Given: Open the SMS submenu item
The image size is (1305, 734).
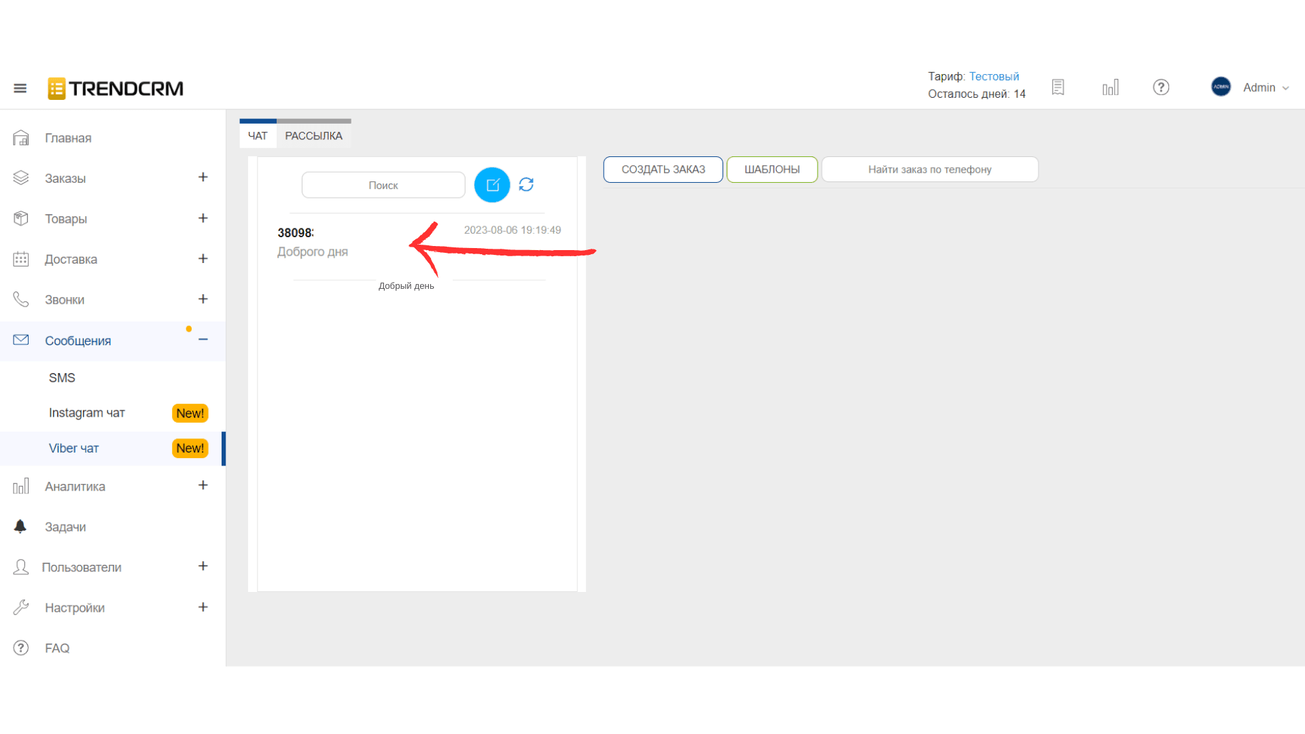Looking at the screenshot, I should point(62,378).
